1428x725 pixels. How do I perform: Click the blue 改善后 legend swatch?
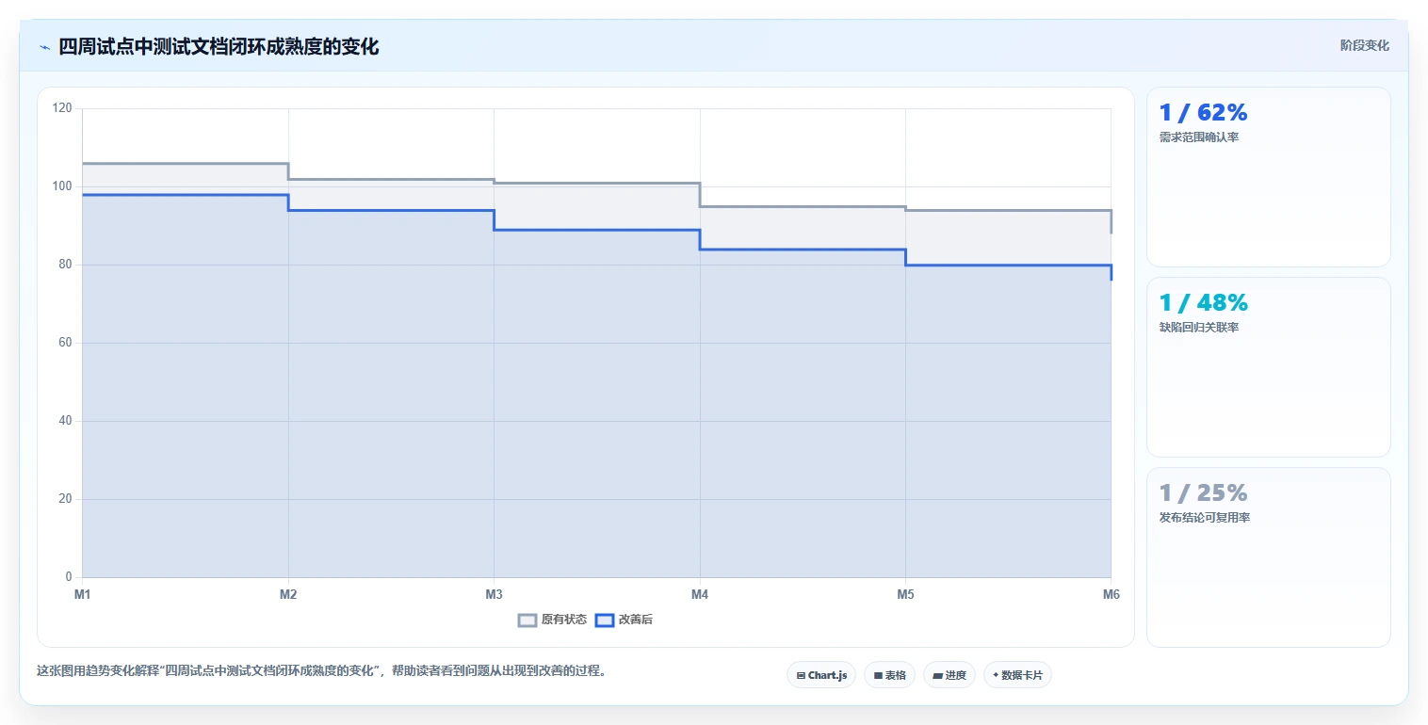605,620
